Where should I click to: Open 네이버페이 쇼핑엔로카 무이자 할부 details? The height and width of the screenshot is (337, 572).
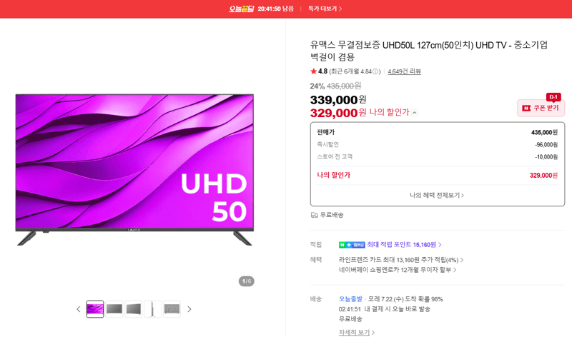(x=398, y=270)
